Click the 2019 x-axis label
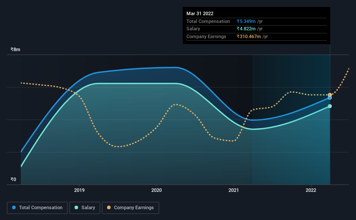356x220 pixels. (x=79, y=190)
